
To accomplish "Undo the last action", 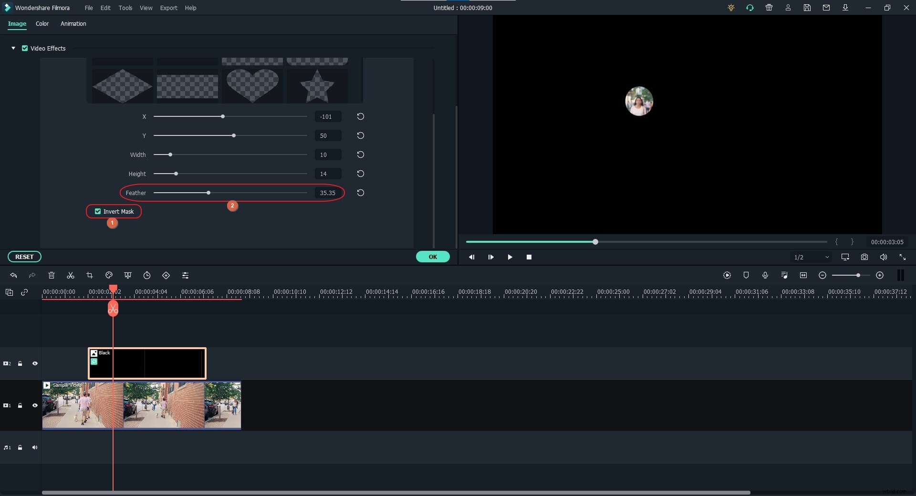I will click(x=13, y=275).
